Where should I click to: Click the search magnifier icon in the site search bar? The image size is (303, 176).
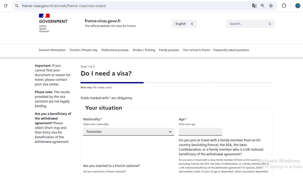click(270, 24)
